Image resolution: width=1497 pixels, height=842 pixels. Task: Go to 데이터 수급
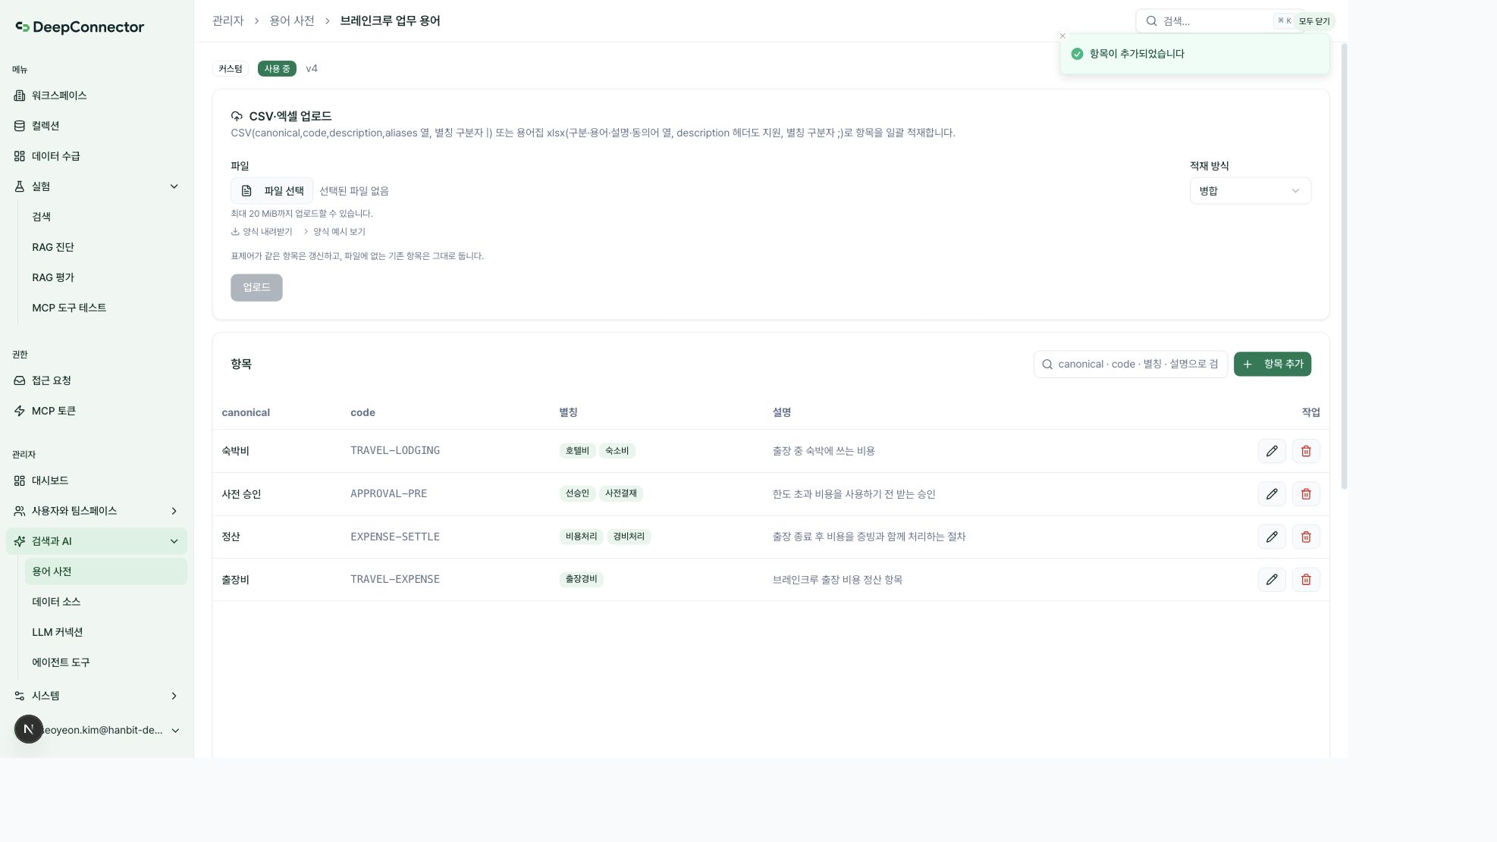[96, 156]
